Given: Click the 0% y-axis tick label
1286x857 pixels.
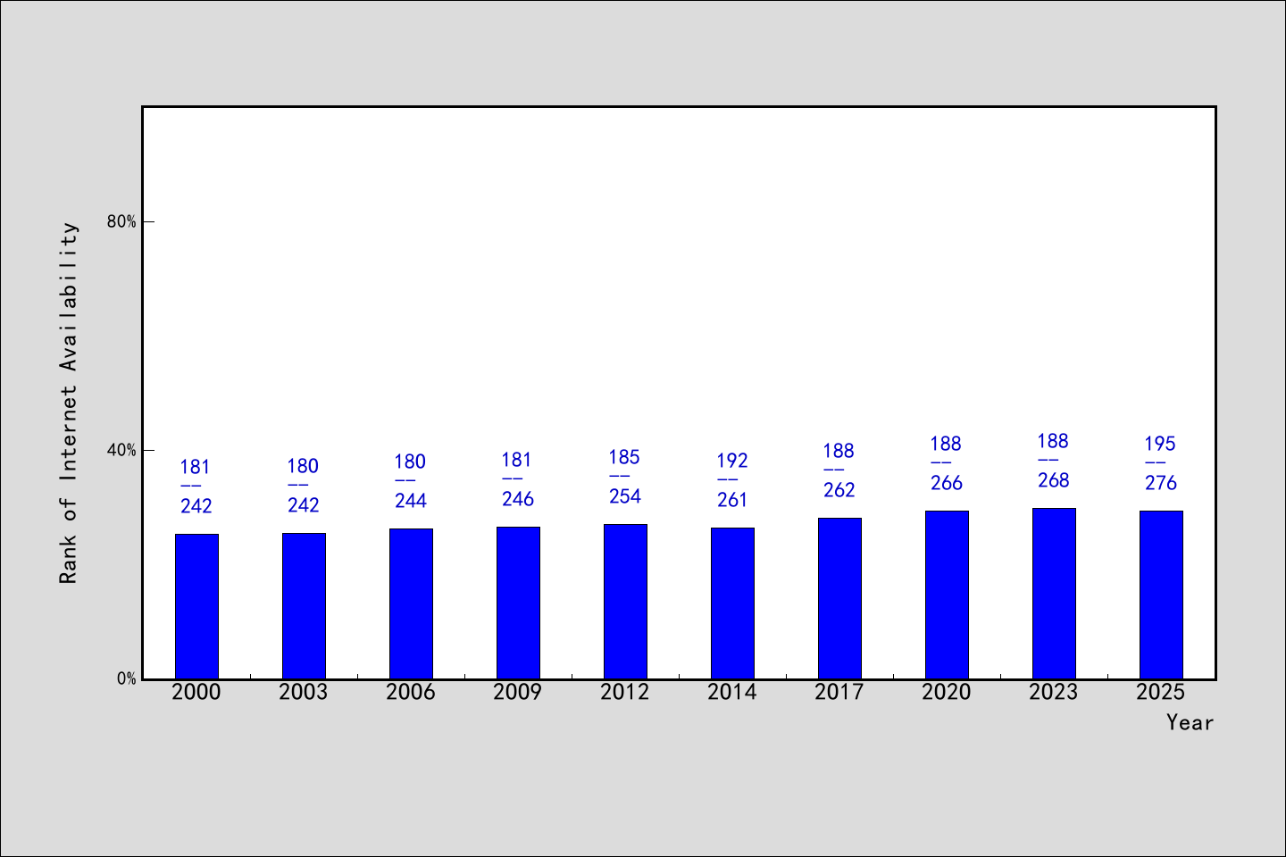Looking at the screenshot, I should pyautogui.click(x=126, y=678).
